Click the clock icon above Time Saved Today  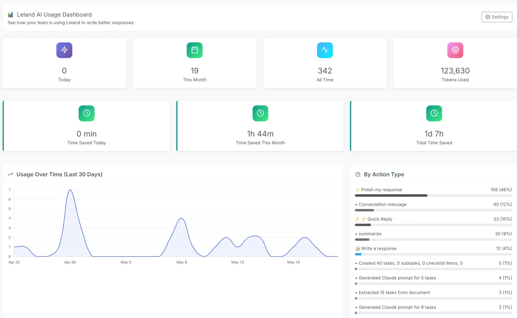[x=87, y=113]
